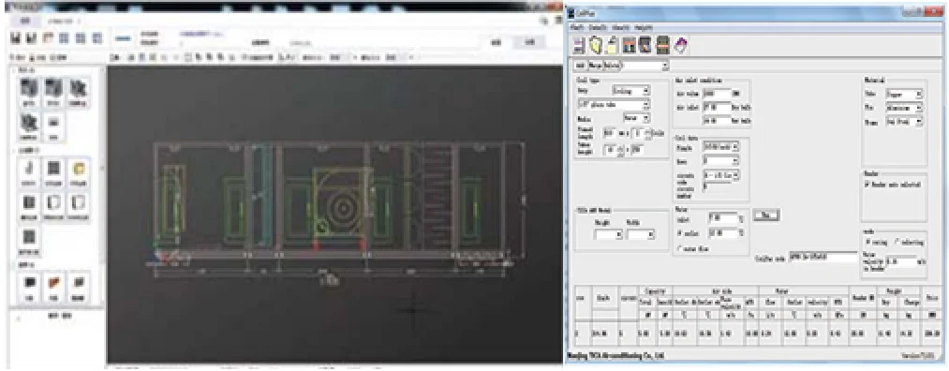Click the dark icon with diagonal pencil

click(645, 45)
